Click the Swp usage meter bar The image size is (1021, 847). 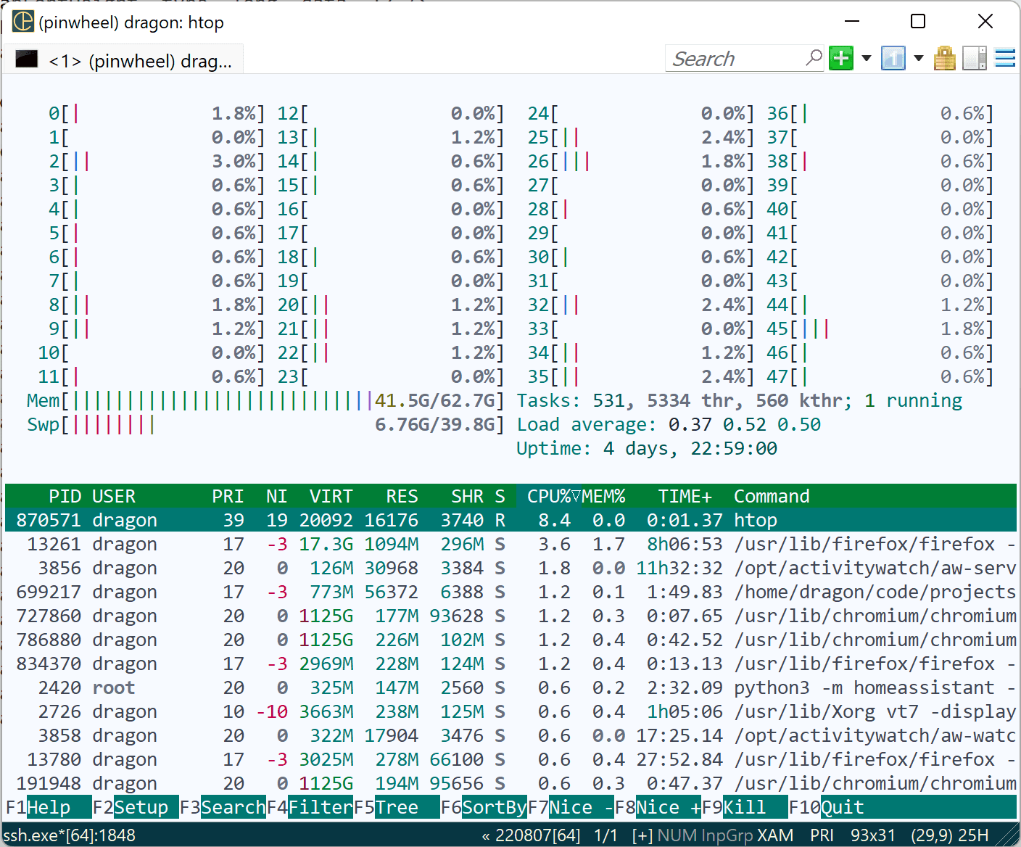(265, 424)
